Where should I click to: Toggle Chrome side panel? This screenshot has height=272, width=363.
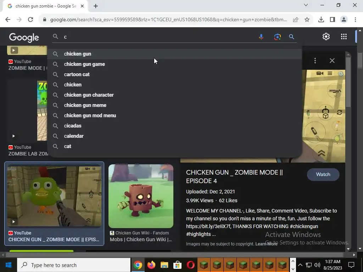tap(333, 20)
